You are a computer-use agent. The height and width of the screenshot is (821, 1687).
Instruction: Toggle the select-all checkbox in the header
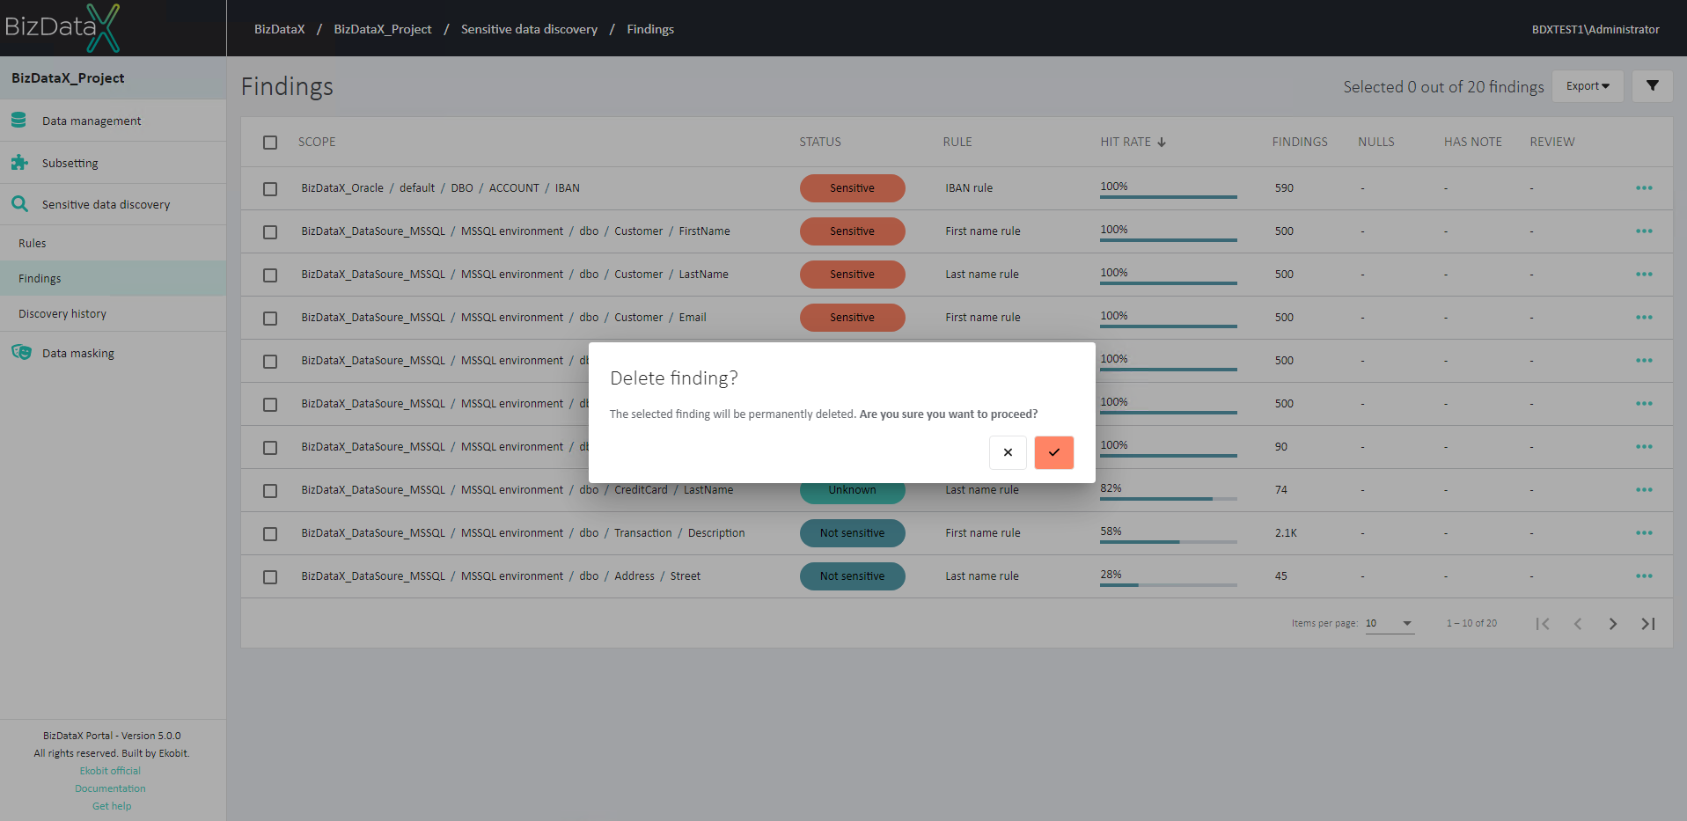pos(270,143)
